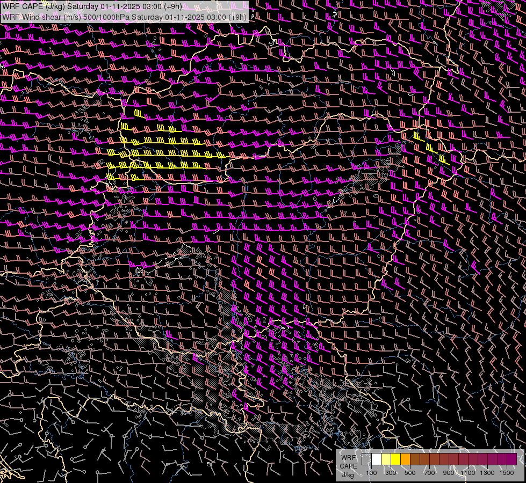Select the orange legend swatch
Screen dimensions: 526x483
tap(405, 459)
